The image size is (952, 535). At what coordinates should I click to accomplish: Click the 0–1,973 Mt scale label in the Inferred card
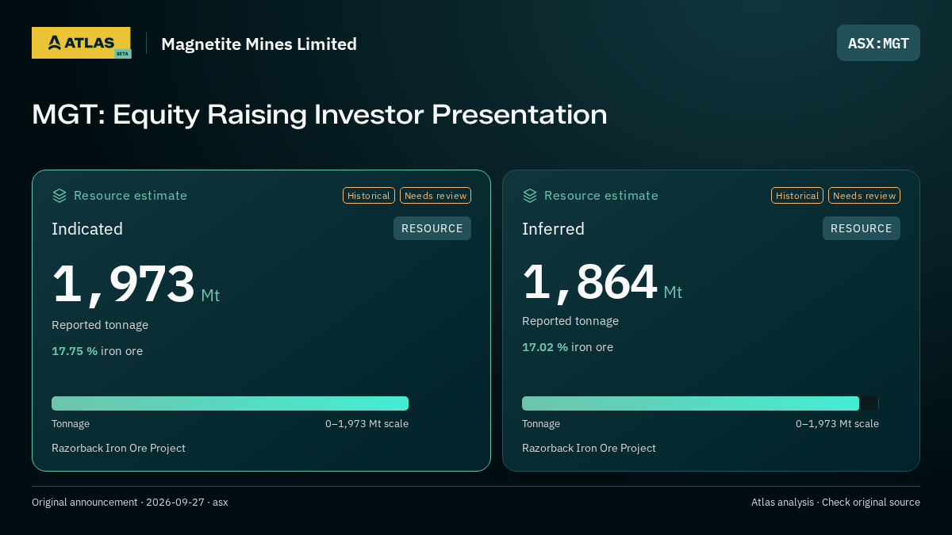click(837, 423)
